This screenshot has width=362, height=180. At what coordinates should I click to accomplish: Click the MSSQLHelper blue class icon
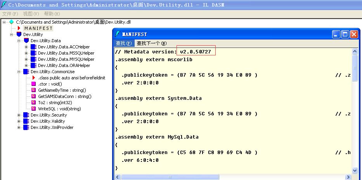point(33,53)
